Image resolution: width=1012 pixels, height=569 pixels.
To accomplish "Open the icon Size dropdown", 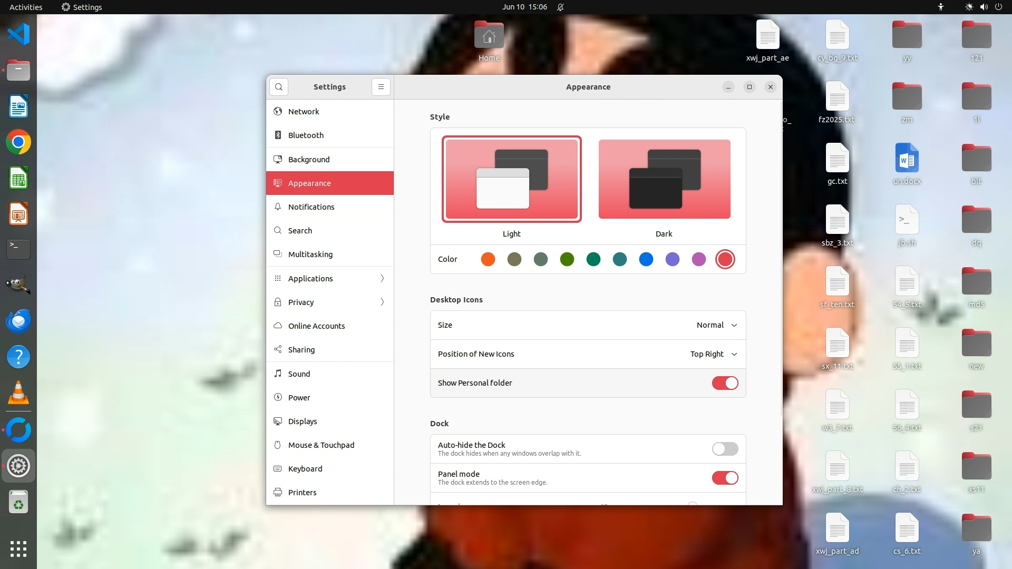I will pos(716,325).
